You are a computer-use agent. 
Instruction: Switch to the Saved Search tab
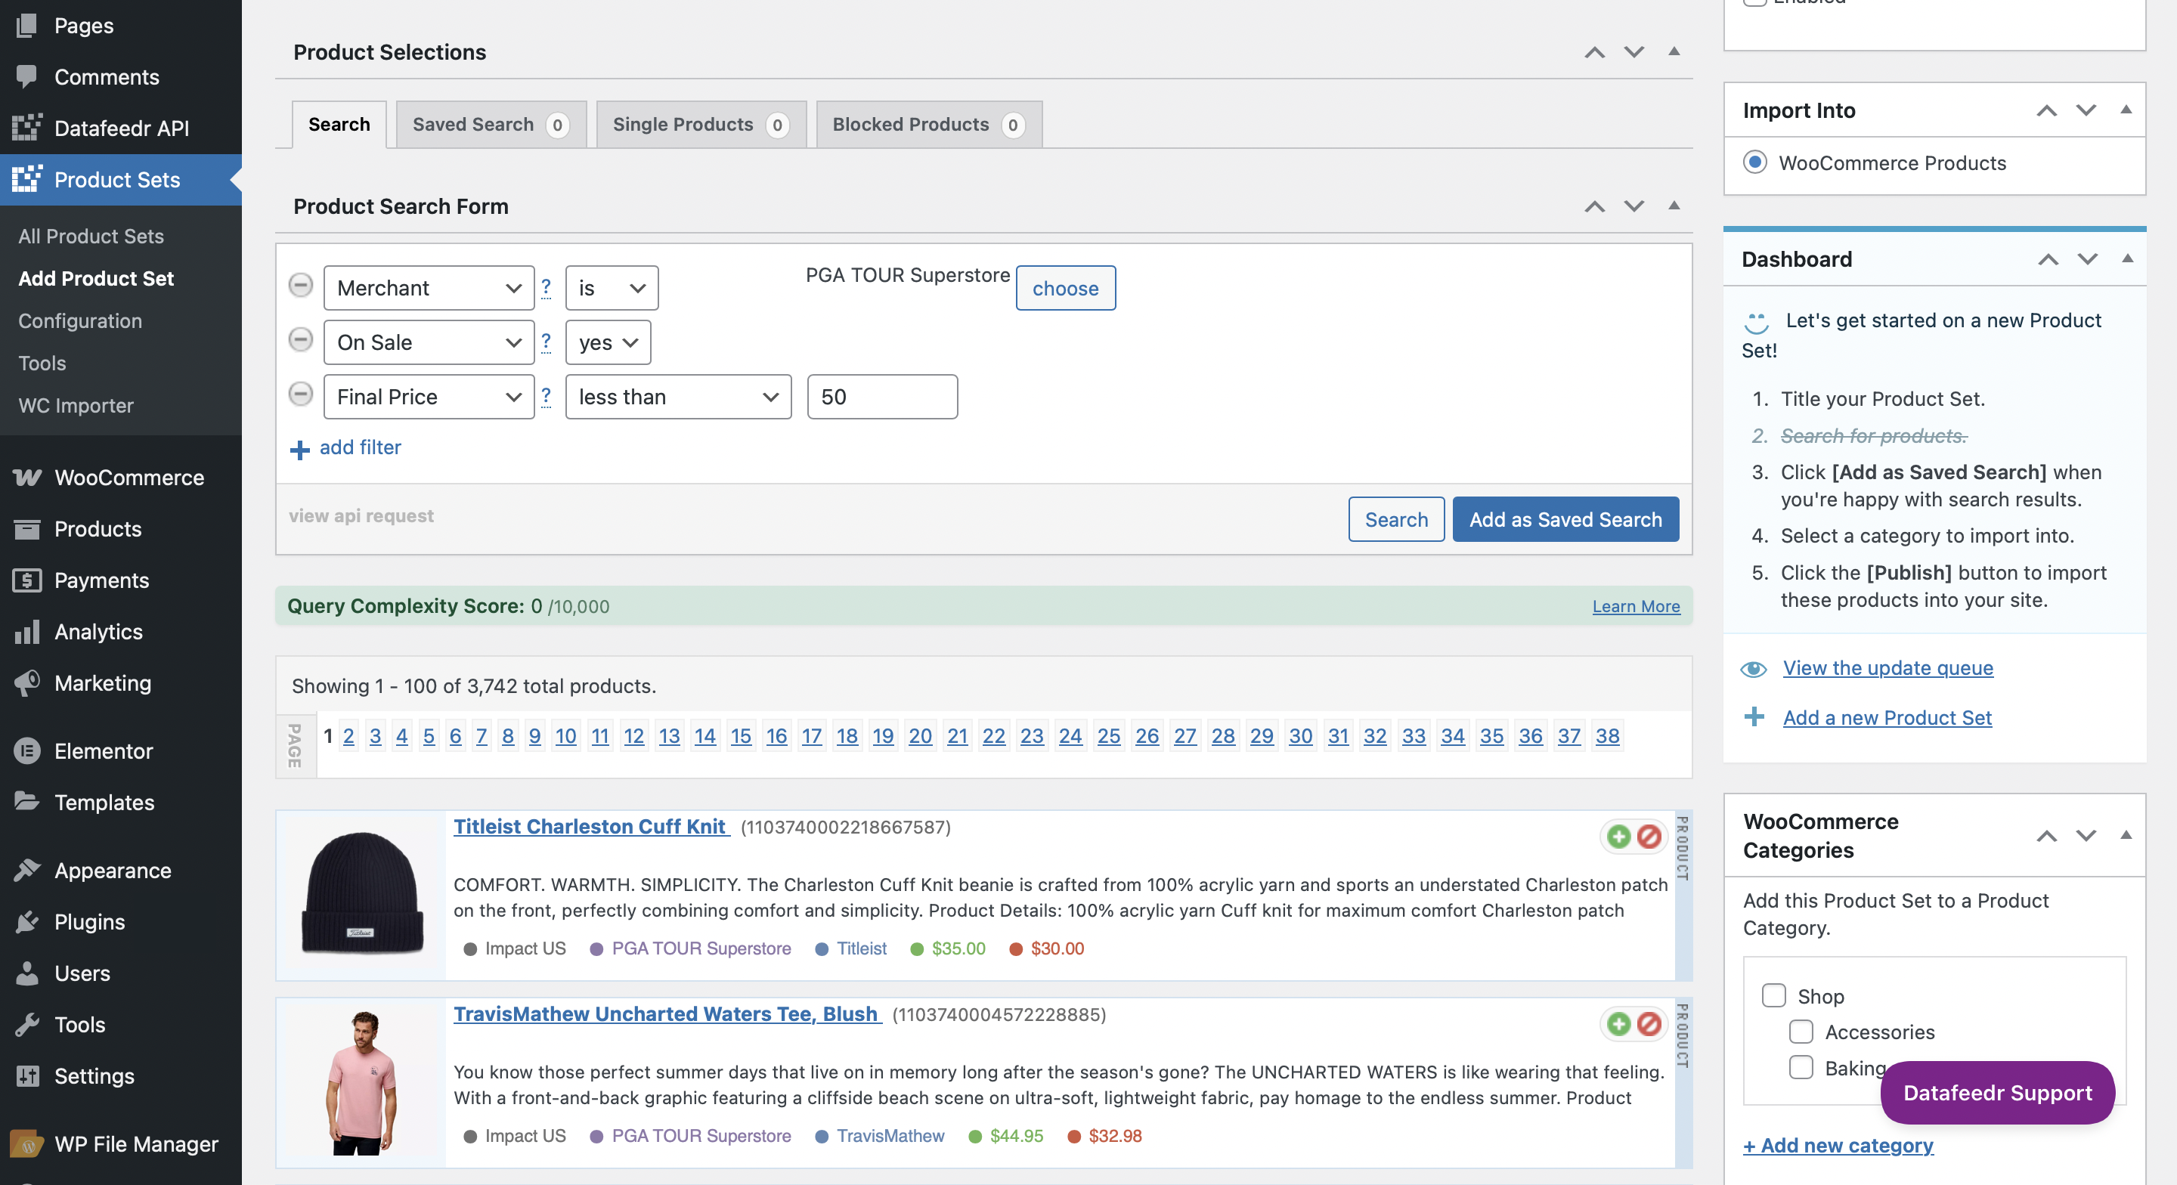(x=491, y=124)
